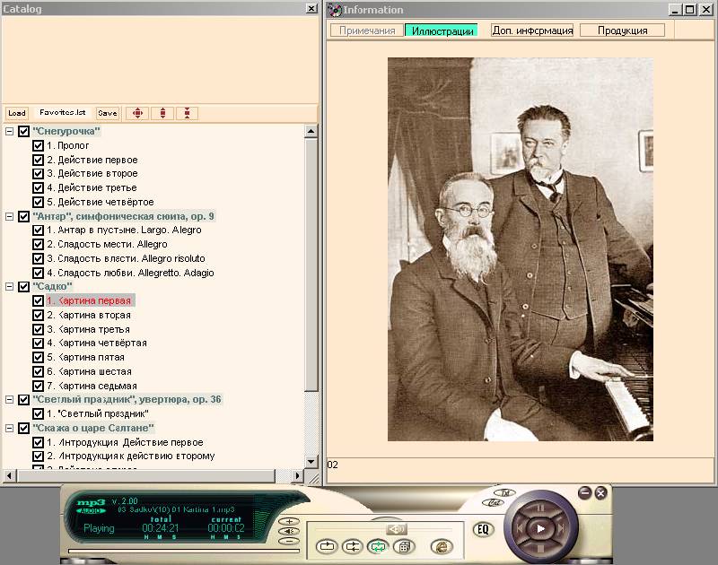Click the disc icon in the Information title bar
The image size is (718, 565).
tap(335, 10)
